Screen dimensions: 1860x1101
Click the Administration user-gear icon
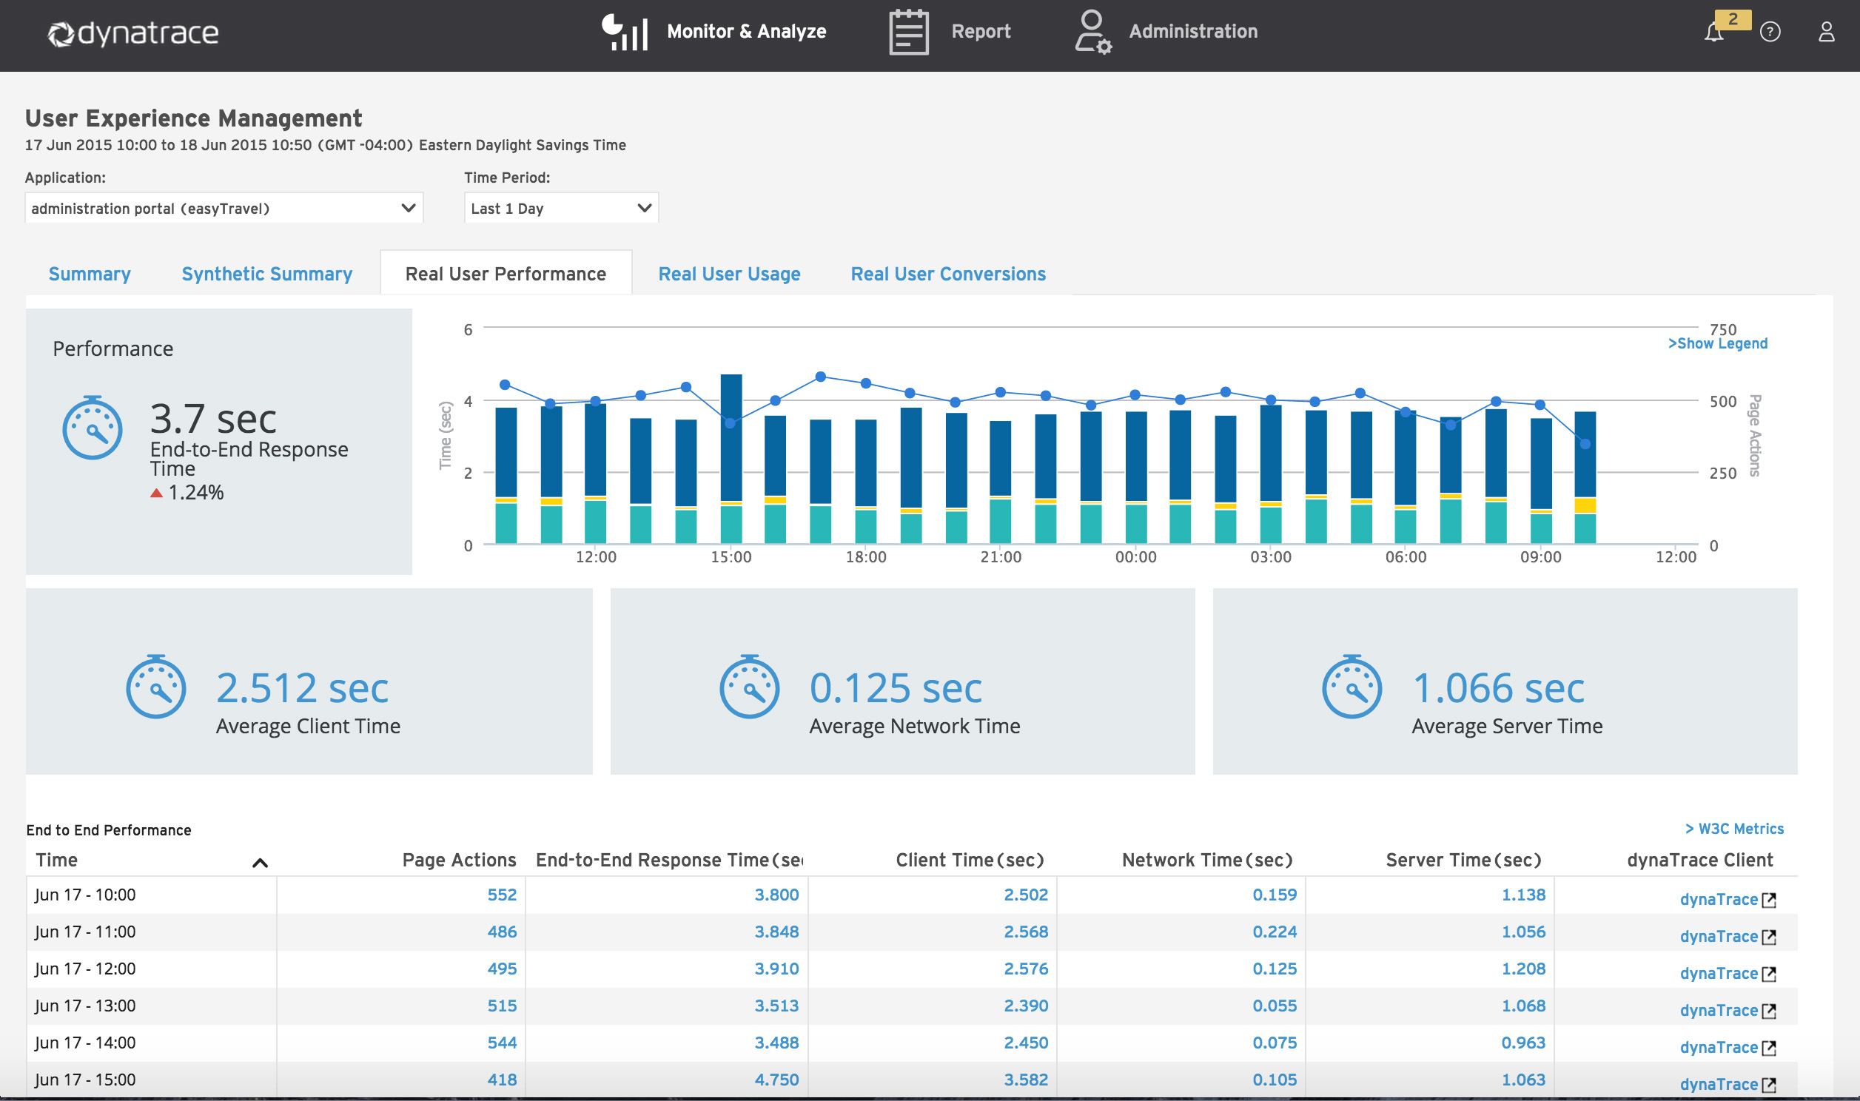click(x=1093, y=32)
